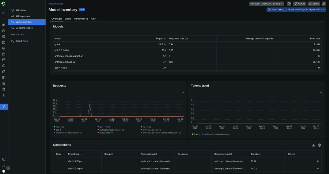
Task: Download completions data with the download icon
Action: click(313, 145)
